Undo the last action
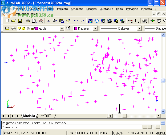The image size is (166, 135). click(76, 21)
